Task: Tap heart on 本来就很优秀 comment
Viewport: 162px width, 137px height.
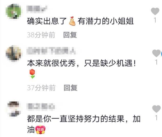Action: tap(156, 53)
